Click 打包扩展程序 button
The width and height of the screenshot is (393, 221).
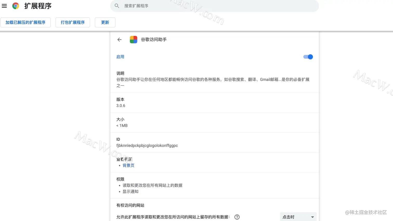pos(73,22)
